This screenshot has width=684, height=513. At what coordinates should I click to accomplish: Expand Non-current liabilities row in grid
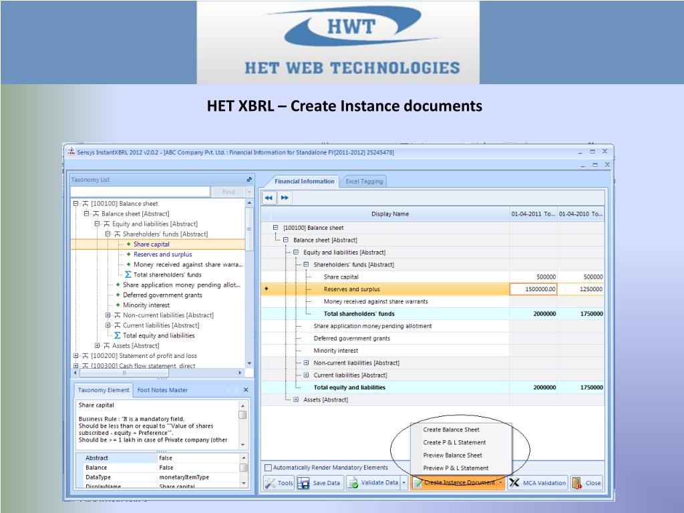(306, 363)
